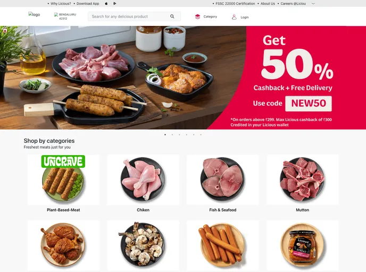The image size is (366, 272).
Task: Open the Bengaluru 42312 location selector
Action: point(65,16)
